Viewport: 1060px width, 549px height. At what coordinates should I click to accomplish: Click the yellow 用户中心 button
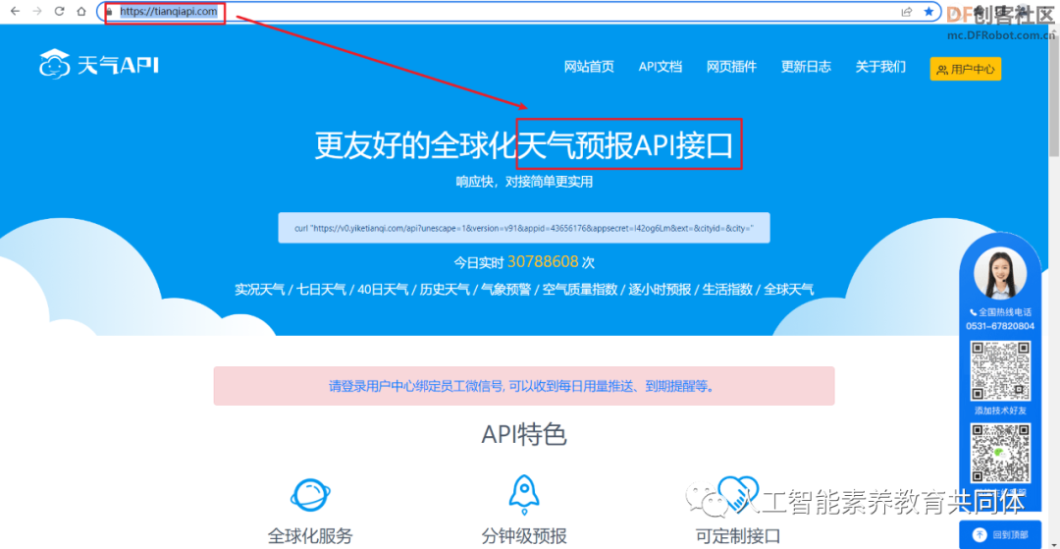(966, 69)
